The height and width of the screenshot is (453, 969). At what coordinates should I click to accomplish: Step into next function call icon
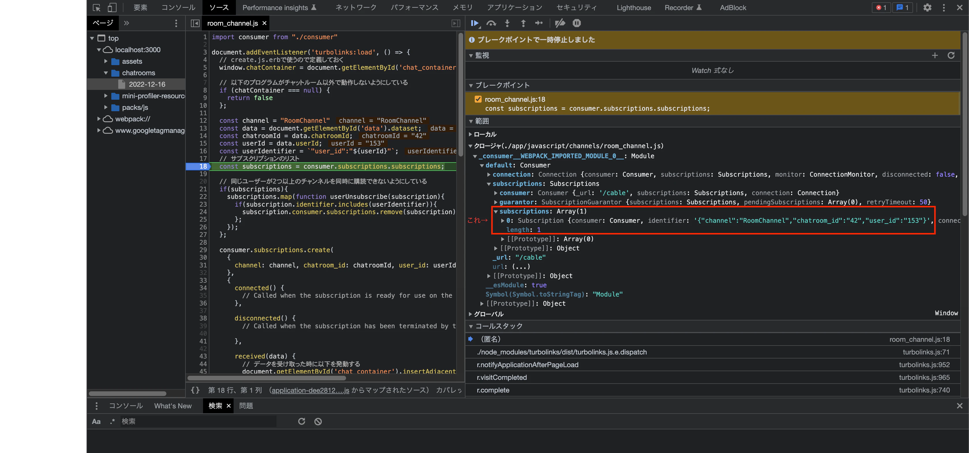pyautogui.click(x=507, y=23)
